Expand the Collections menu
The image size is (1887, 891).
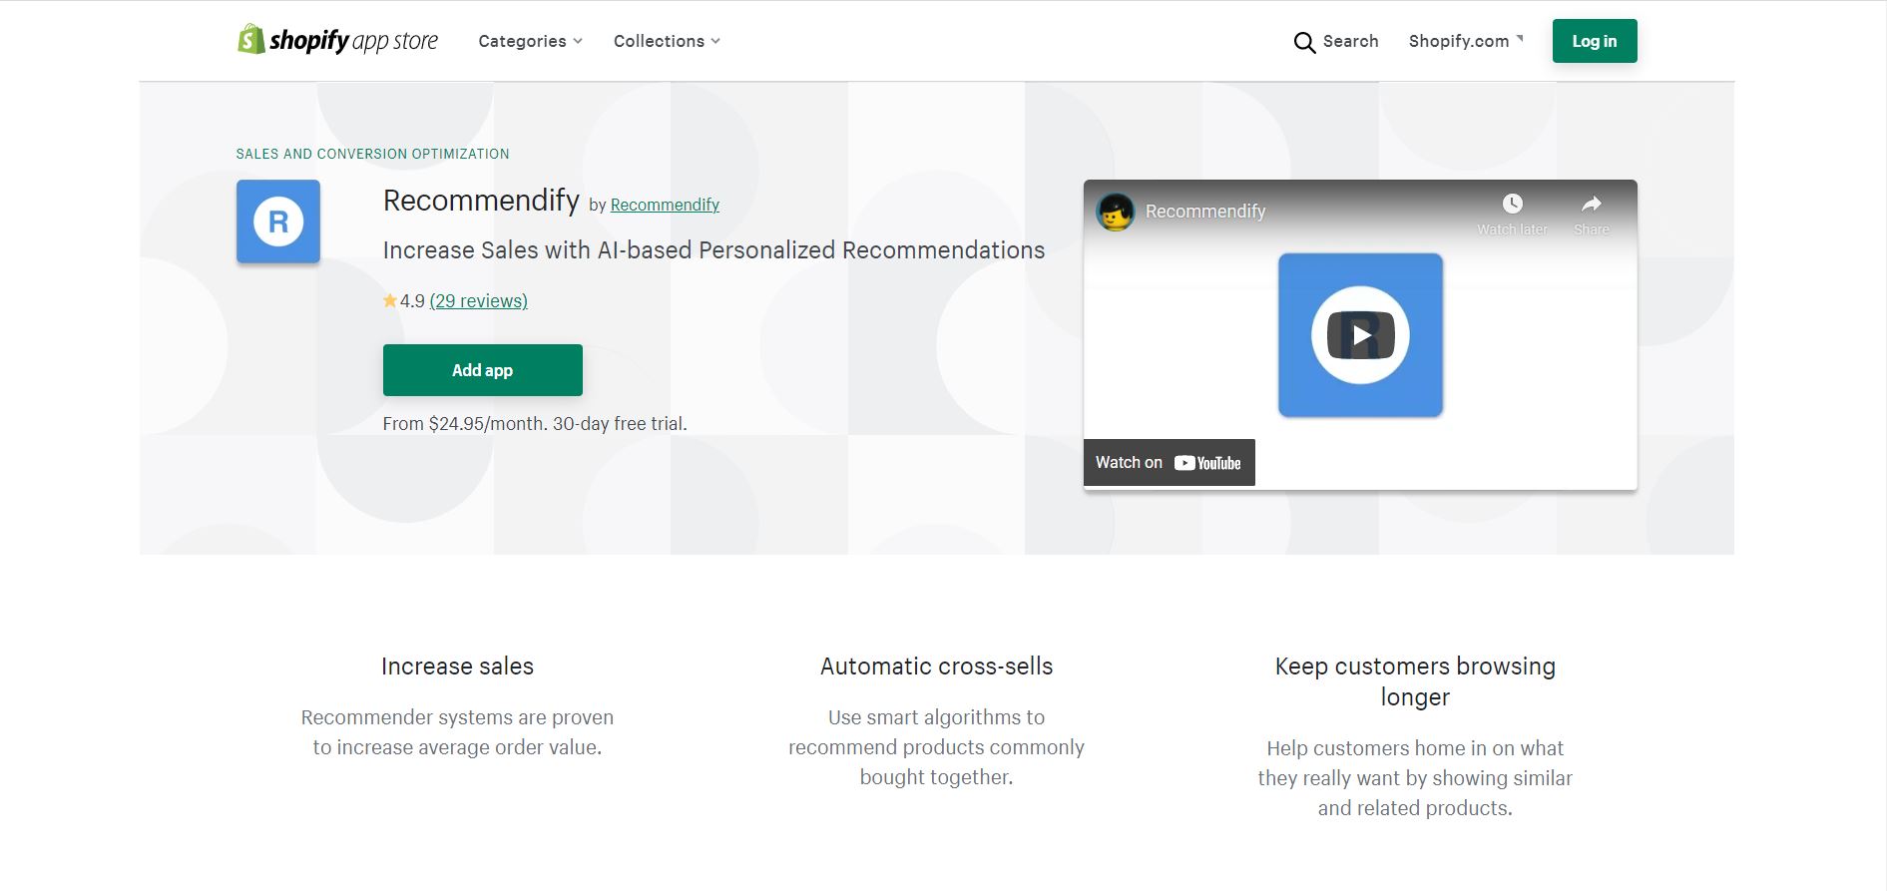(x=667, y=41)
